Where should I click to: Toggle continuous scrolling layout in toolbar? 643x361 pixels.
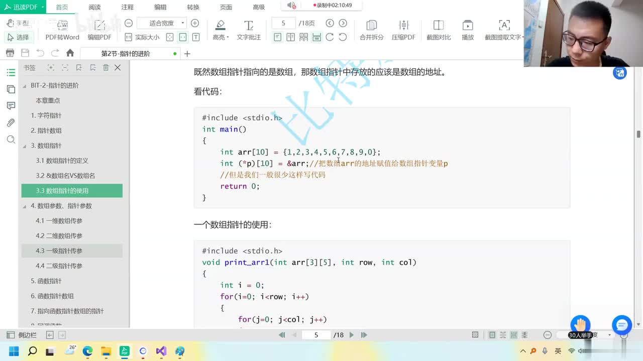click(316, 37)
